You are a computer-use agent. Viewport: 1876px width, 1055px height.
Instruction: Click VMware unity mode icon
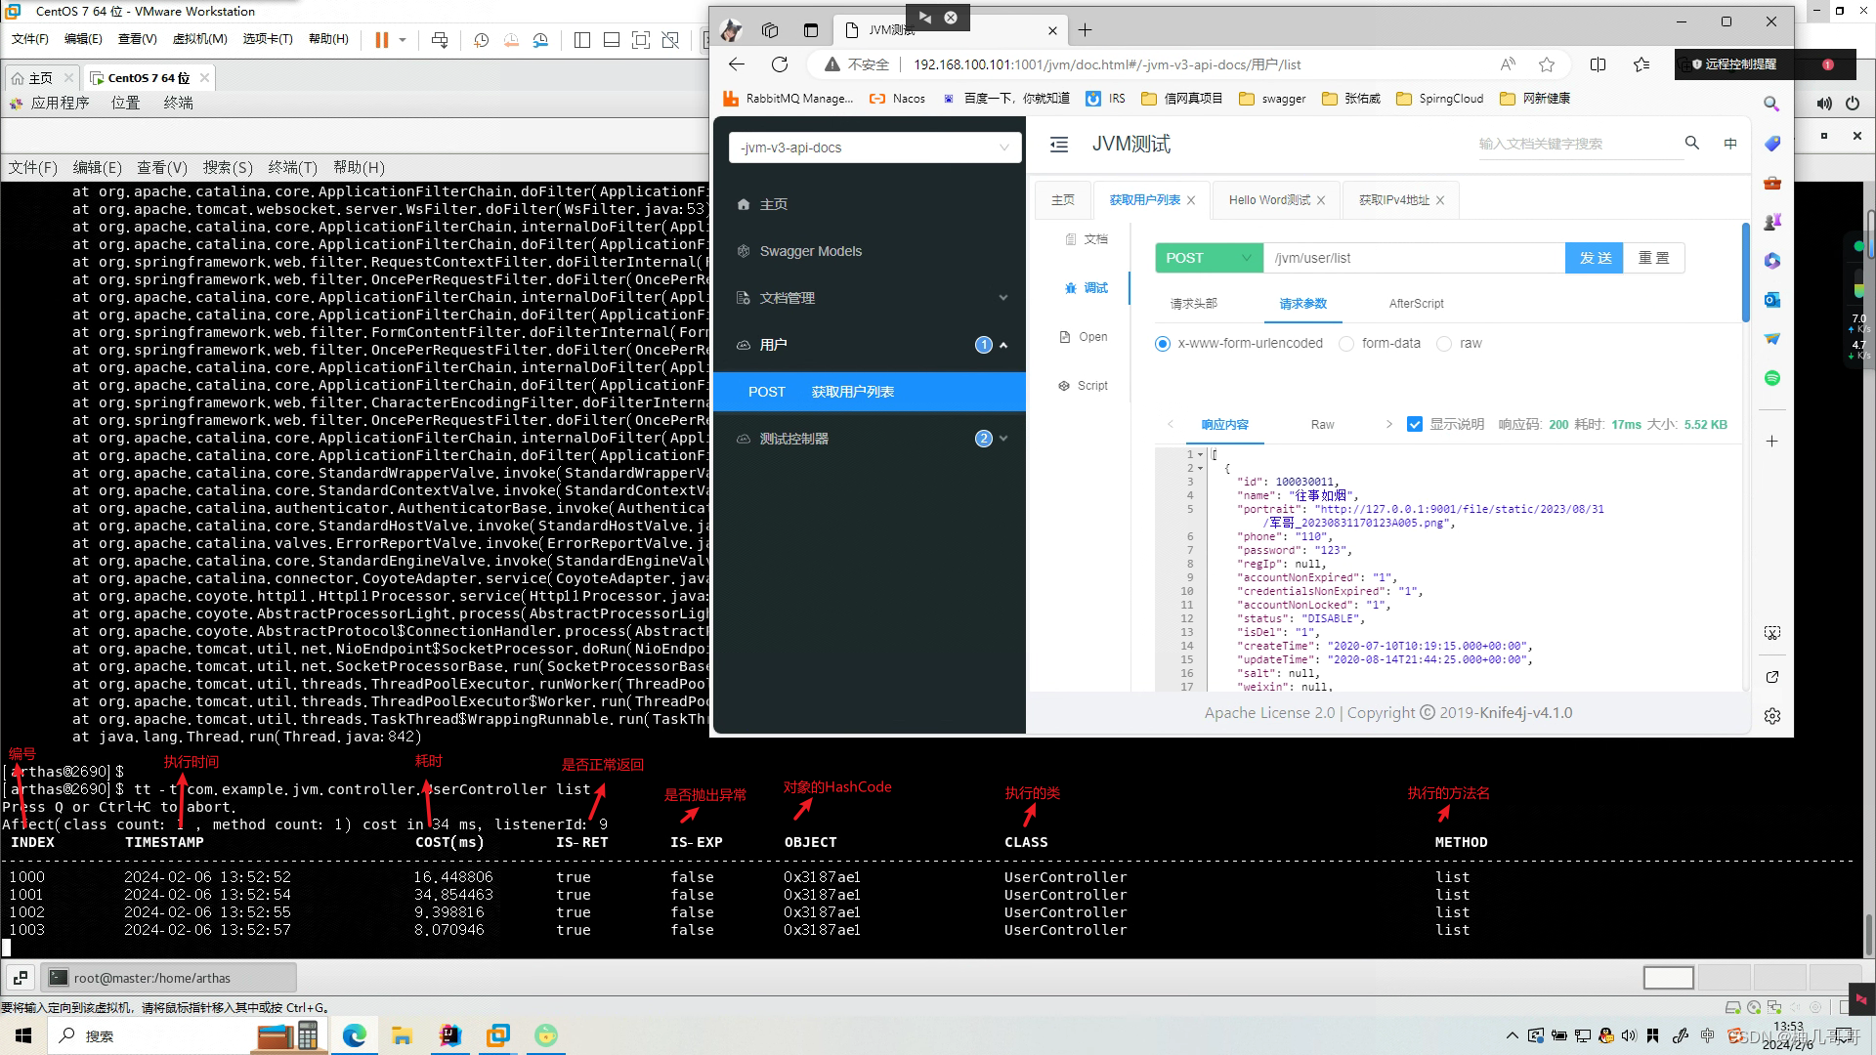point(670,40)
